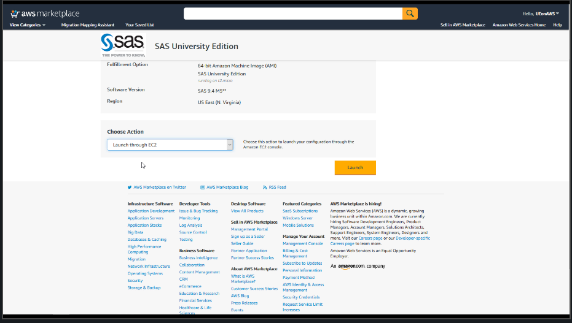Open the Seller Guide link
The image size is (572, 323).
pyautogui.click(x=242, y=244)
